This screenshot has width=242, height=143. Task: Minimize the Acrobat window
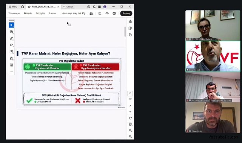114,7
